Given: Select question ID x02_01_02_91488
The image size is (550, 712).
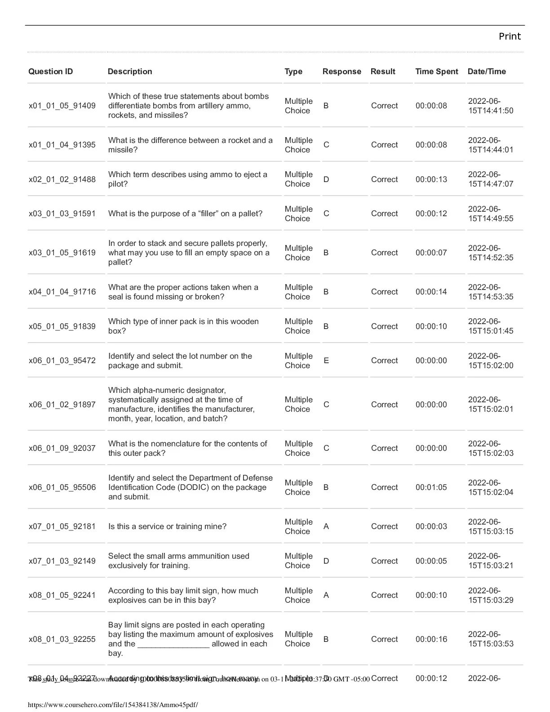Looking at the screenshot, I should click(62, 179).
